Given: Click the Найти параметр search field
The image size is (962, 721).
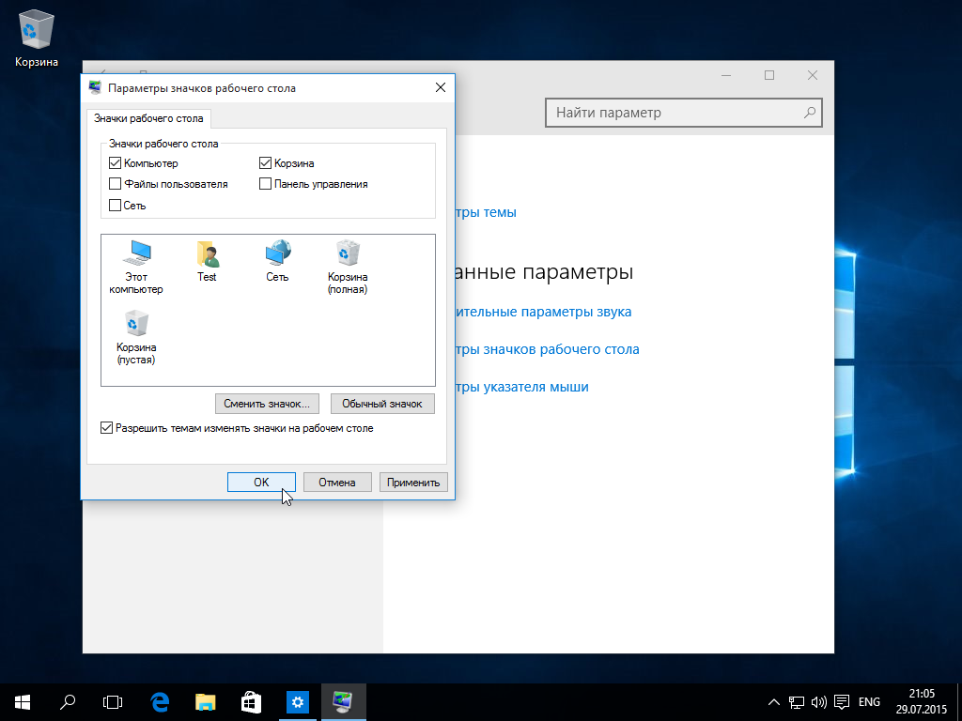Looking at the screenshot, I should tap(676, 113).
